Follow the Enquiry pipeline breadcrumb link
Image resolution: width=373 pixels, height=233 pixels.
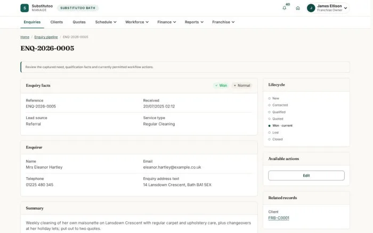[46, 37]
